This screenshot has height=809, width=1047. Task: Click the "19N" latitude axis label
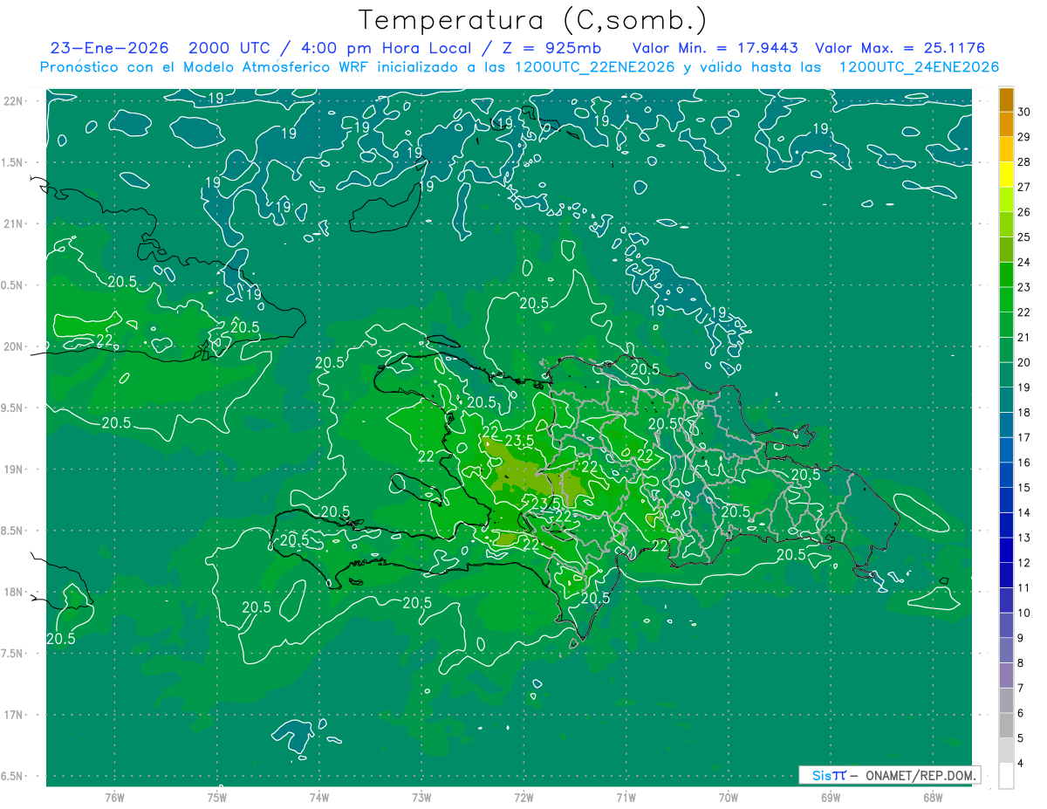(14, 469)
